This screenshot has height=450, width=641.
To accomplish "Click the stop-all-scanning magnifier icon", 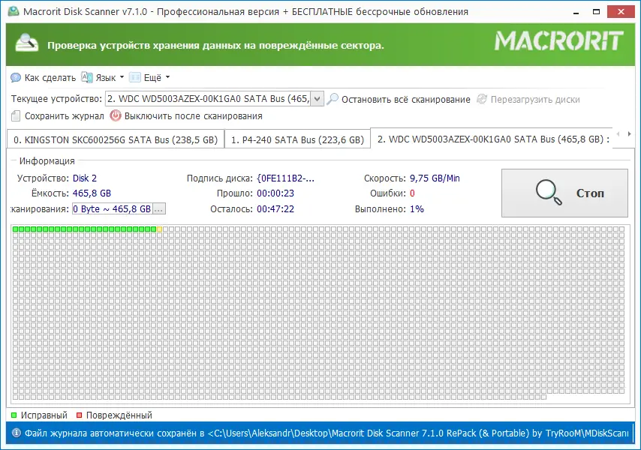I will tap(333, 99).
